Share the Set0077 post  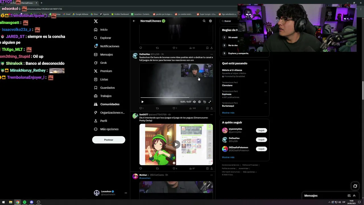(211, 169)
